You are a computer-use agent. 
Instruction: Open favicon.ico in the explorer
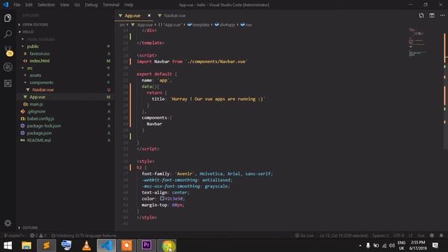click(40, 53)
